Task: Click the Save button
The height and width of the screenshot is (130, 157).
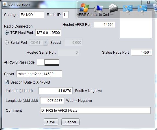Action: [51, 122]
